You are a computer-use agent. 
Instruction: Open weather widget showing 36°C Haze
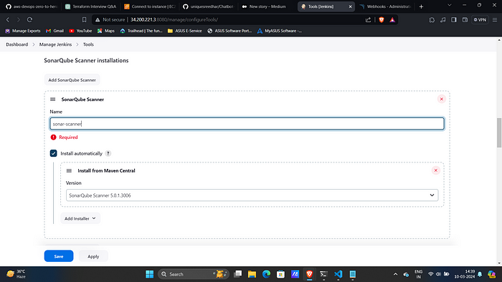(x=16, y=274)
